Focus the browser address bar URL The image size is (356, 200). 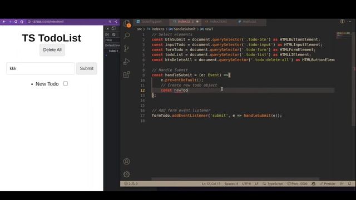point(48,22)
